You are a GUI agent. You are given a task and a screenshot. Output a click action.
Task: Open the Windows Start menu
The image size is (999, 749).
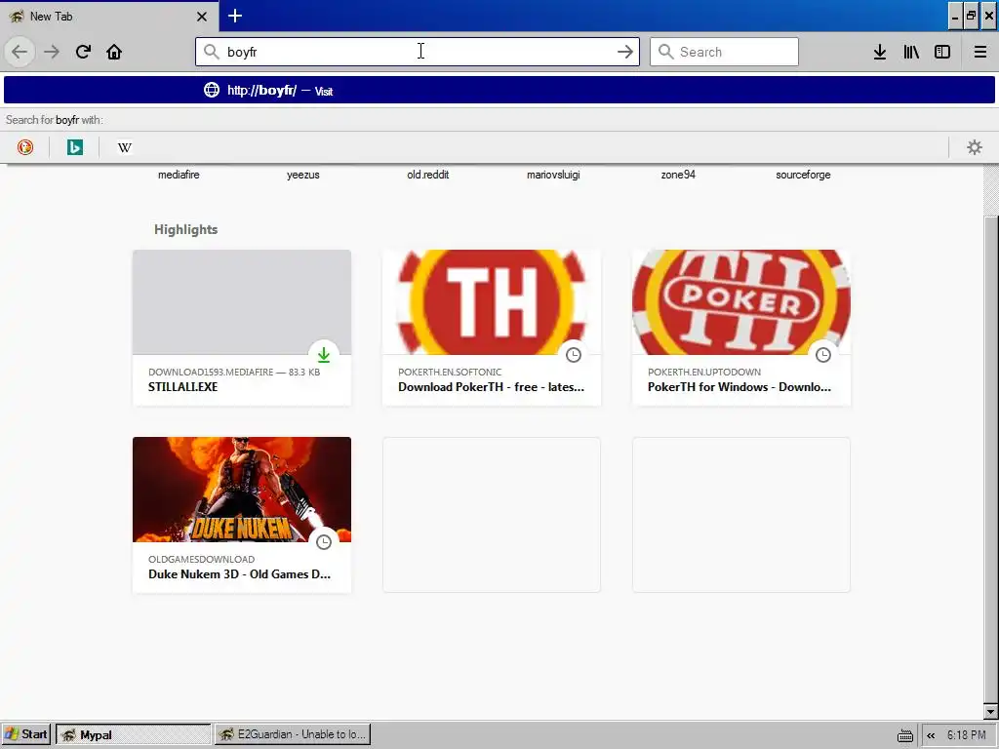(x=26, y=734)
